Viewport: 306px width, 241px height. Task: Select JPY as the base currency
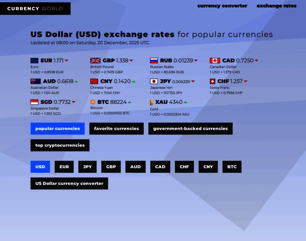[87, 167]
